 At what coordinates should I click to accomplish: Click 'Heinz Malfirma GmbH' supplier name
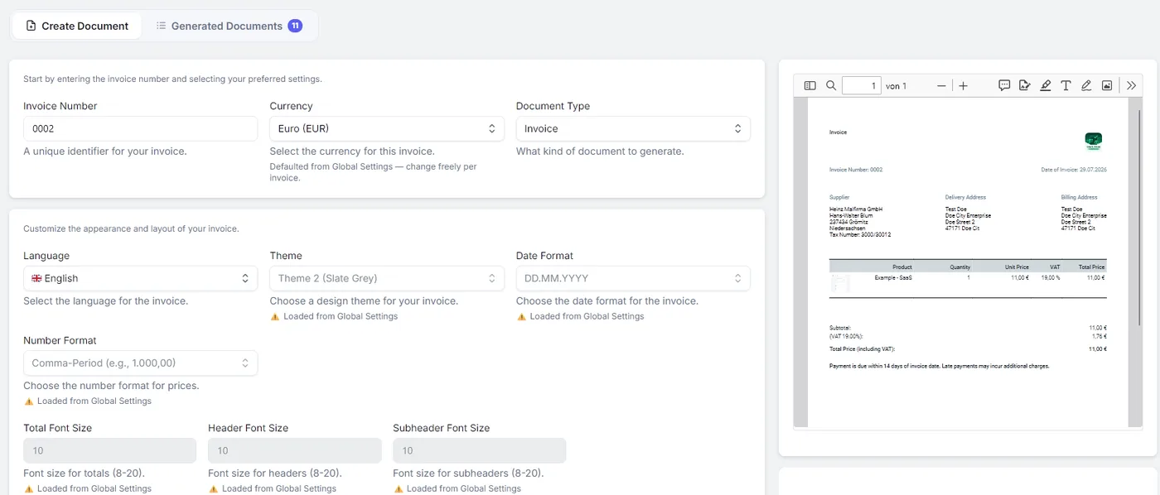(856, 209)
